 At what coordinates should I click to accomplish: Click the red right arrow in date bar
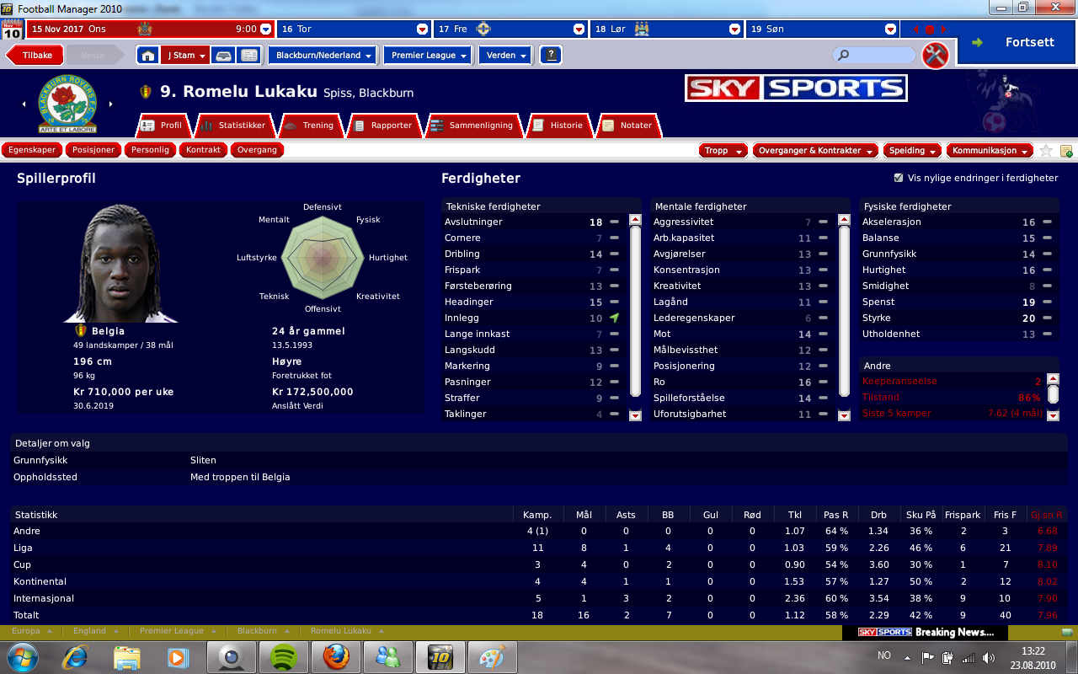pyautogui.click(x=945, y=29)
